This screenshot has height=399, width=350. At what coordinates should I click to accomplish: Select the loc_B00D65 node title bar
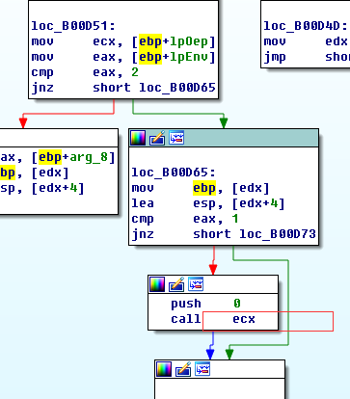(x=224, y=138)
